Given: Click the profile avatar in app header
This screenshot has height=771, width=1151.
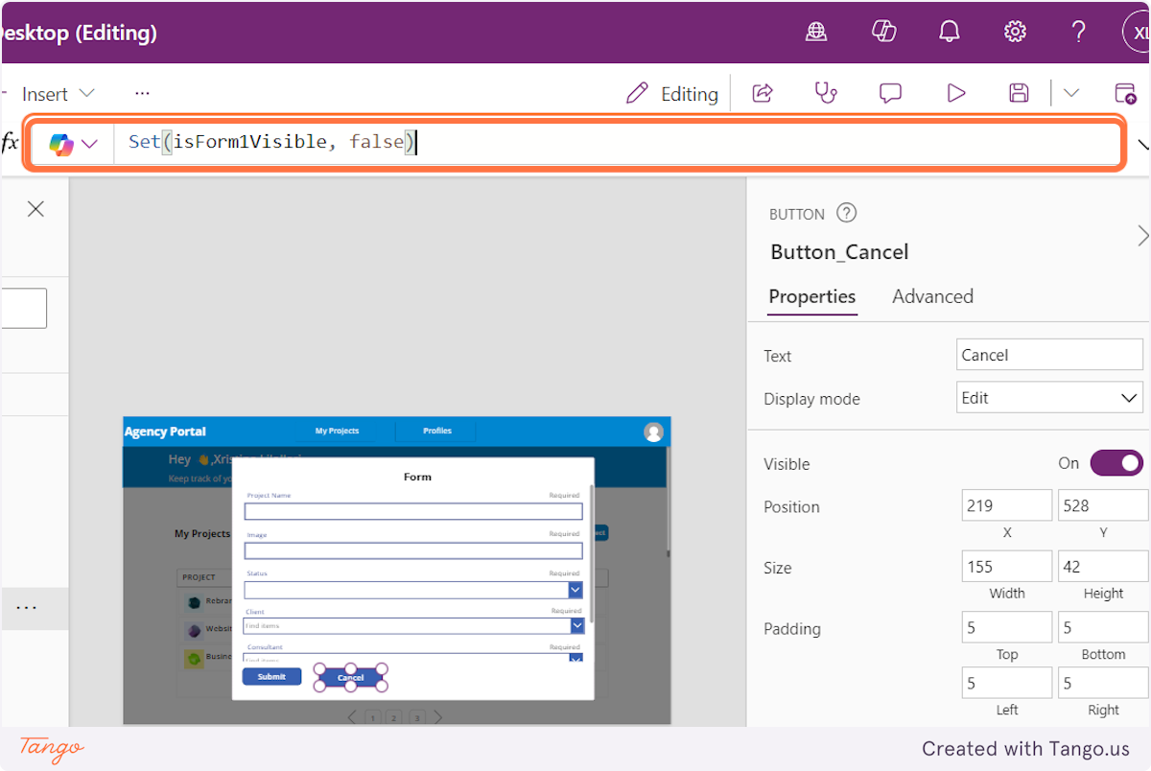Looking at the screenshot, I should 654,432.
